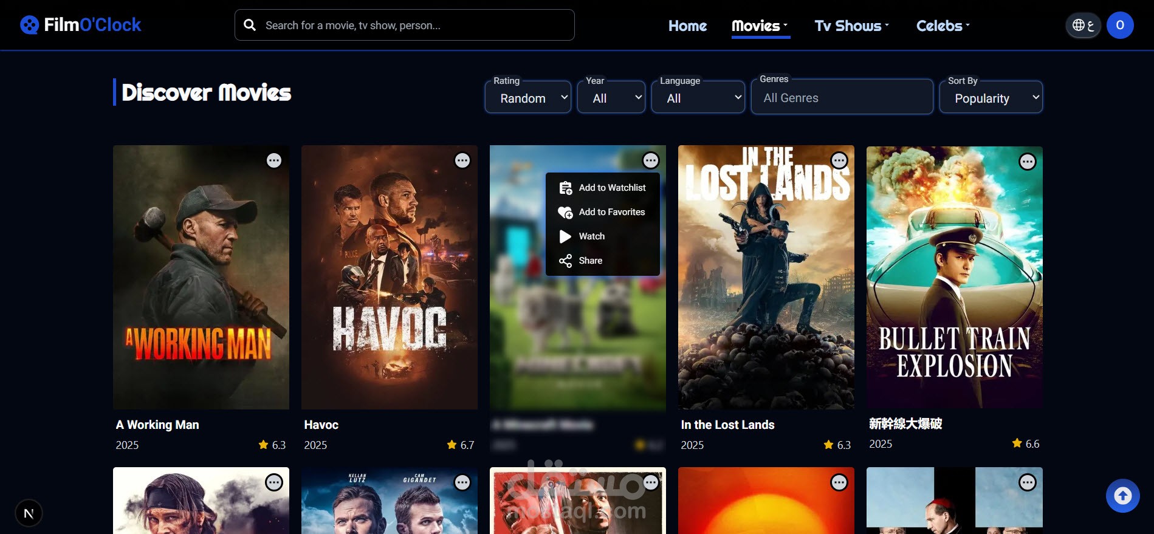The height and width of the screenshot is (534, 1154).
Task: Click the year 2025 under Havoc
Action: pos(315,445)
